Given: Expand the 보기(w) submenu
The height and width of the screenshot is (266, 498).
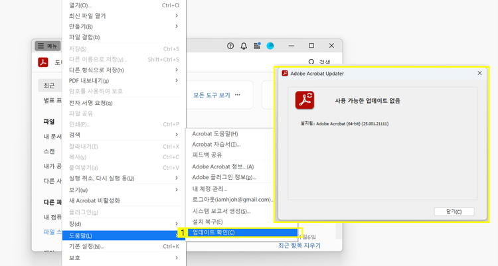Looking at the screenshot, I should [x=124, y=190].
